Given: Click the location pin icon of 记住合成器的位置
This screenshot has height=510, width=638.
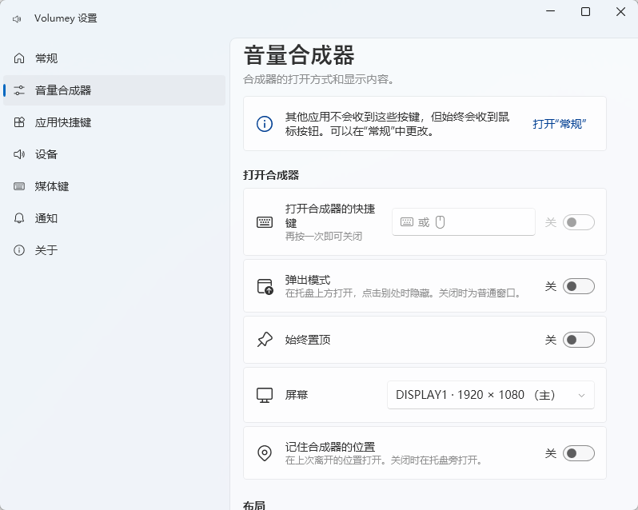Looking at the screenshot, I should 265,452.
